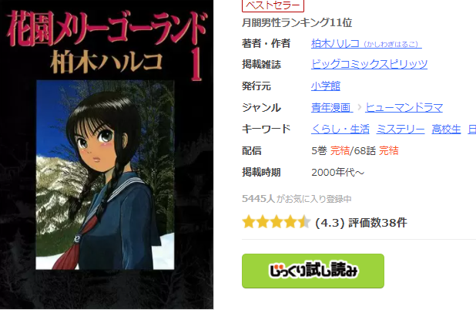This screenshot has height=313, width=476.
Task: Open the くらし・生活 keyword link
Action: 340,130
